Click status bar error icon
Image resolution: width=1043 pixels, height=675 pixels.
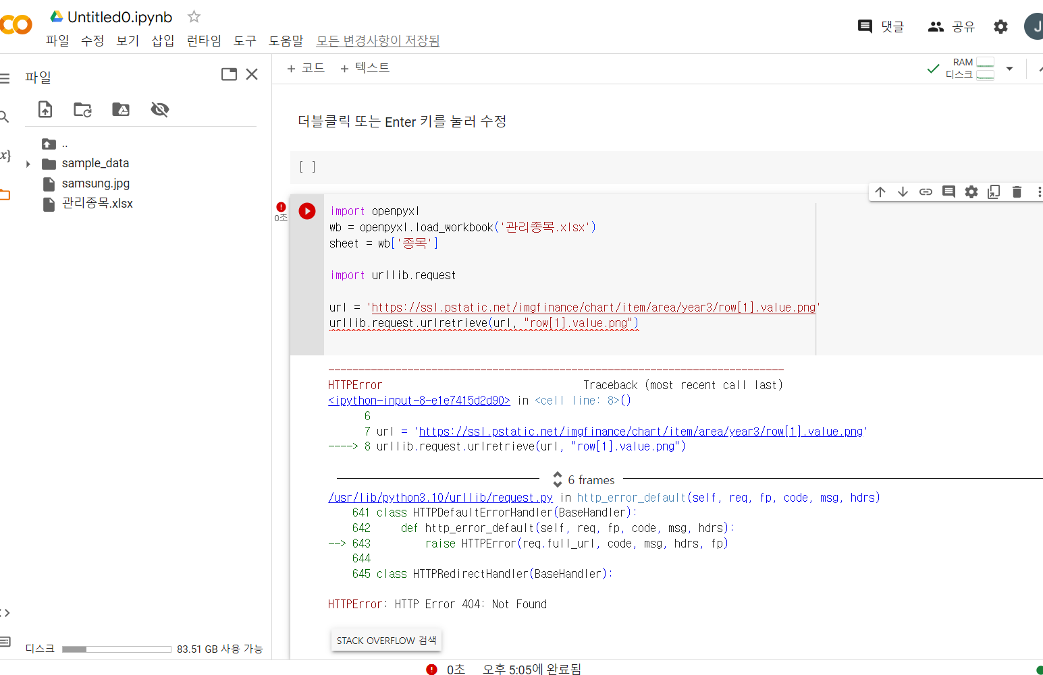(x=431, y=669)
